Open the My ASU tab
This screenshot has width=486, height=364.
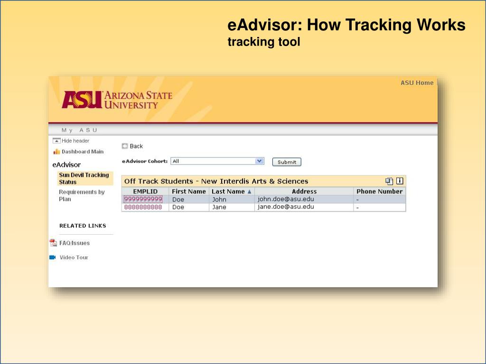79,130
